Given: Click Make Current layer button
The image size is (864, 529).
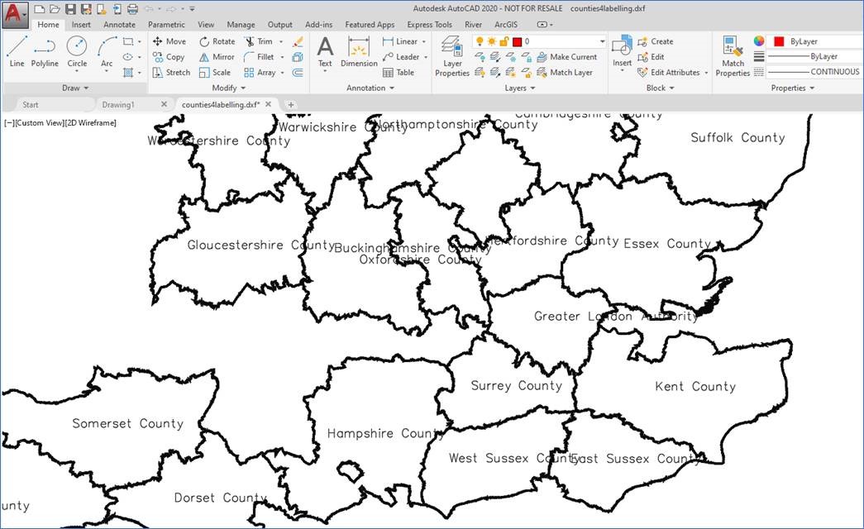Looking at the screenshot, I should click(566, 57).
